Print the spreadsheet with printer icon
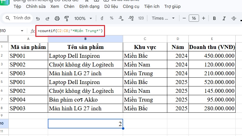The image size is (242, 136). (x=57, y=18)
